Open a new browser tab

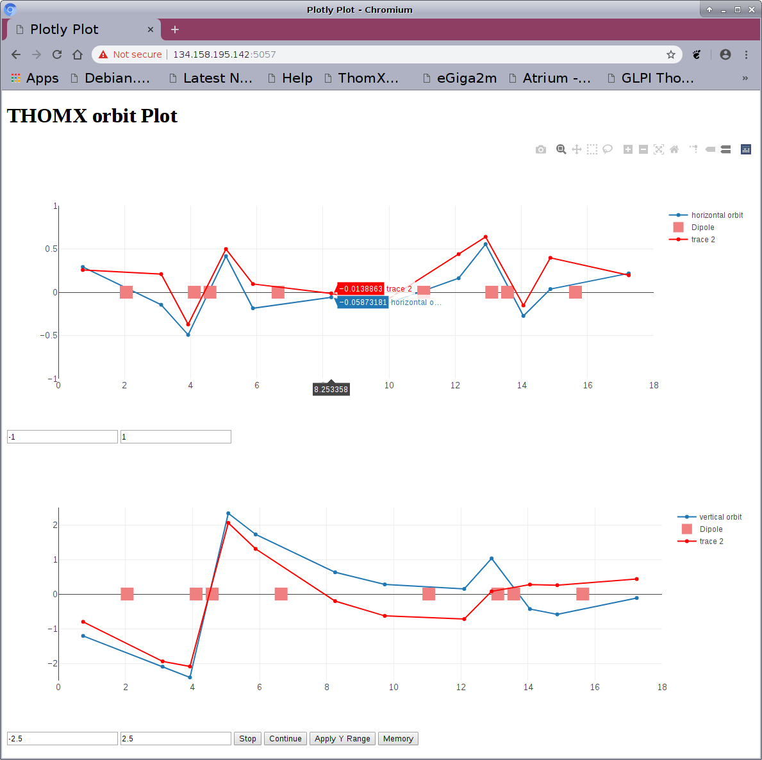tap(175, 29)
